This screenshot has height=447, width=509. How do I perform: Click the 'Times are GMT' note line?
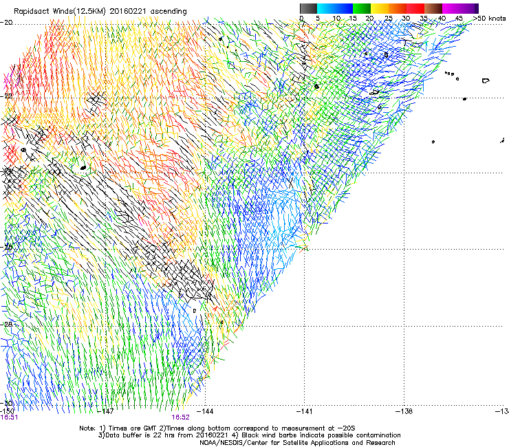(x=218, y=428)
